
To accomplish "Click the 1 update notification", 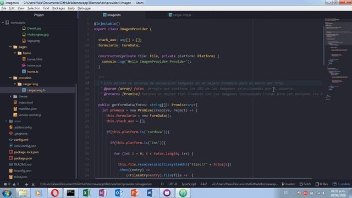I will point(341,184).
